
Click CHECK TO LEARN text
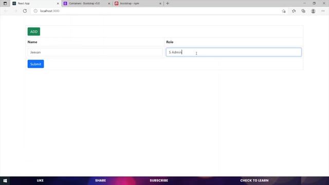[254, 180]
